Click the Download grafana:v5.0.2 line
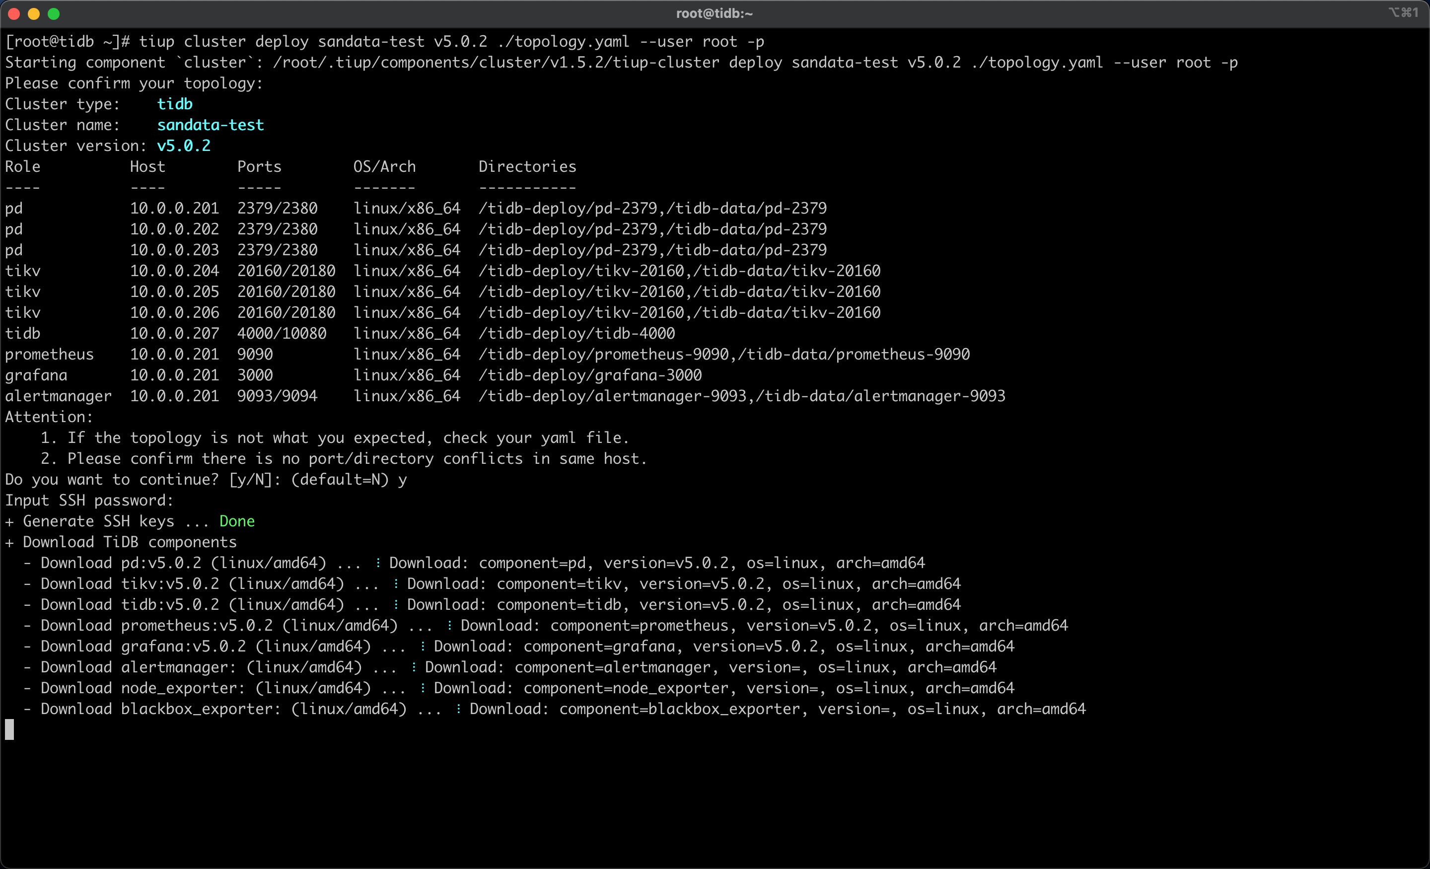This screenshot has height=869, width=1430. point(519,647)
